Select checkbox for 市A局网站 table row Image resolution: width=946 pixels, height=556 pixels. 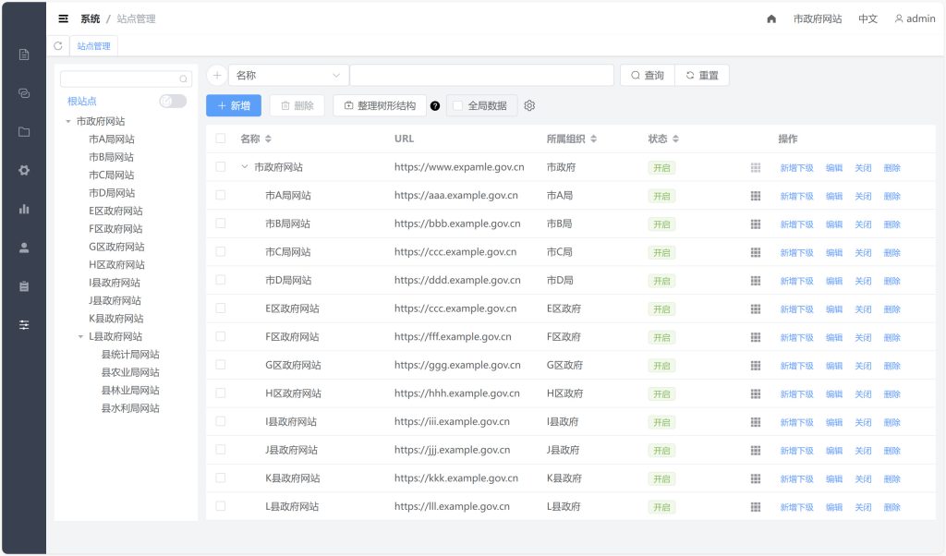(x=221, y=195)
